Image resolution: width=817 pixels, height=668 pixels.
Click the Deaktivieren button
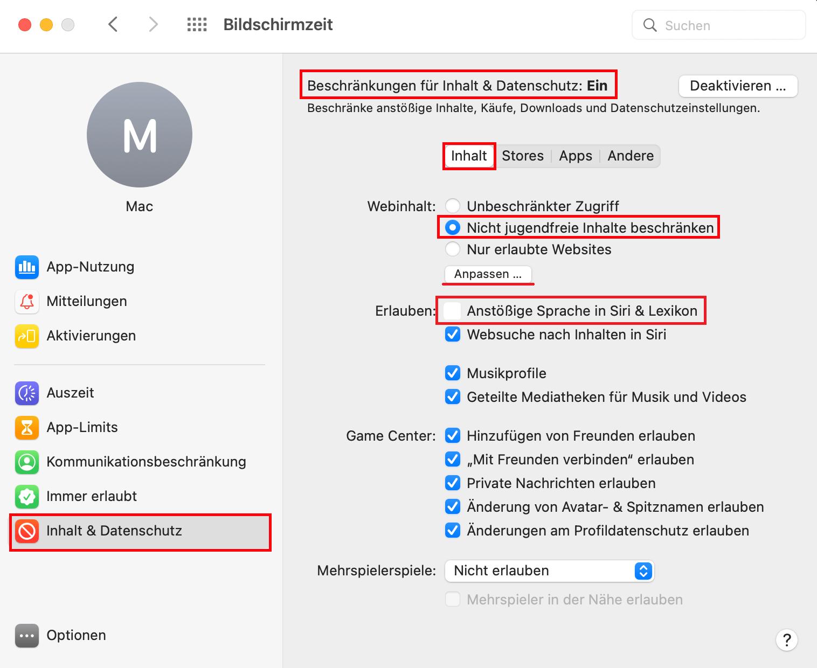738,86
